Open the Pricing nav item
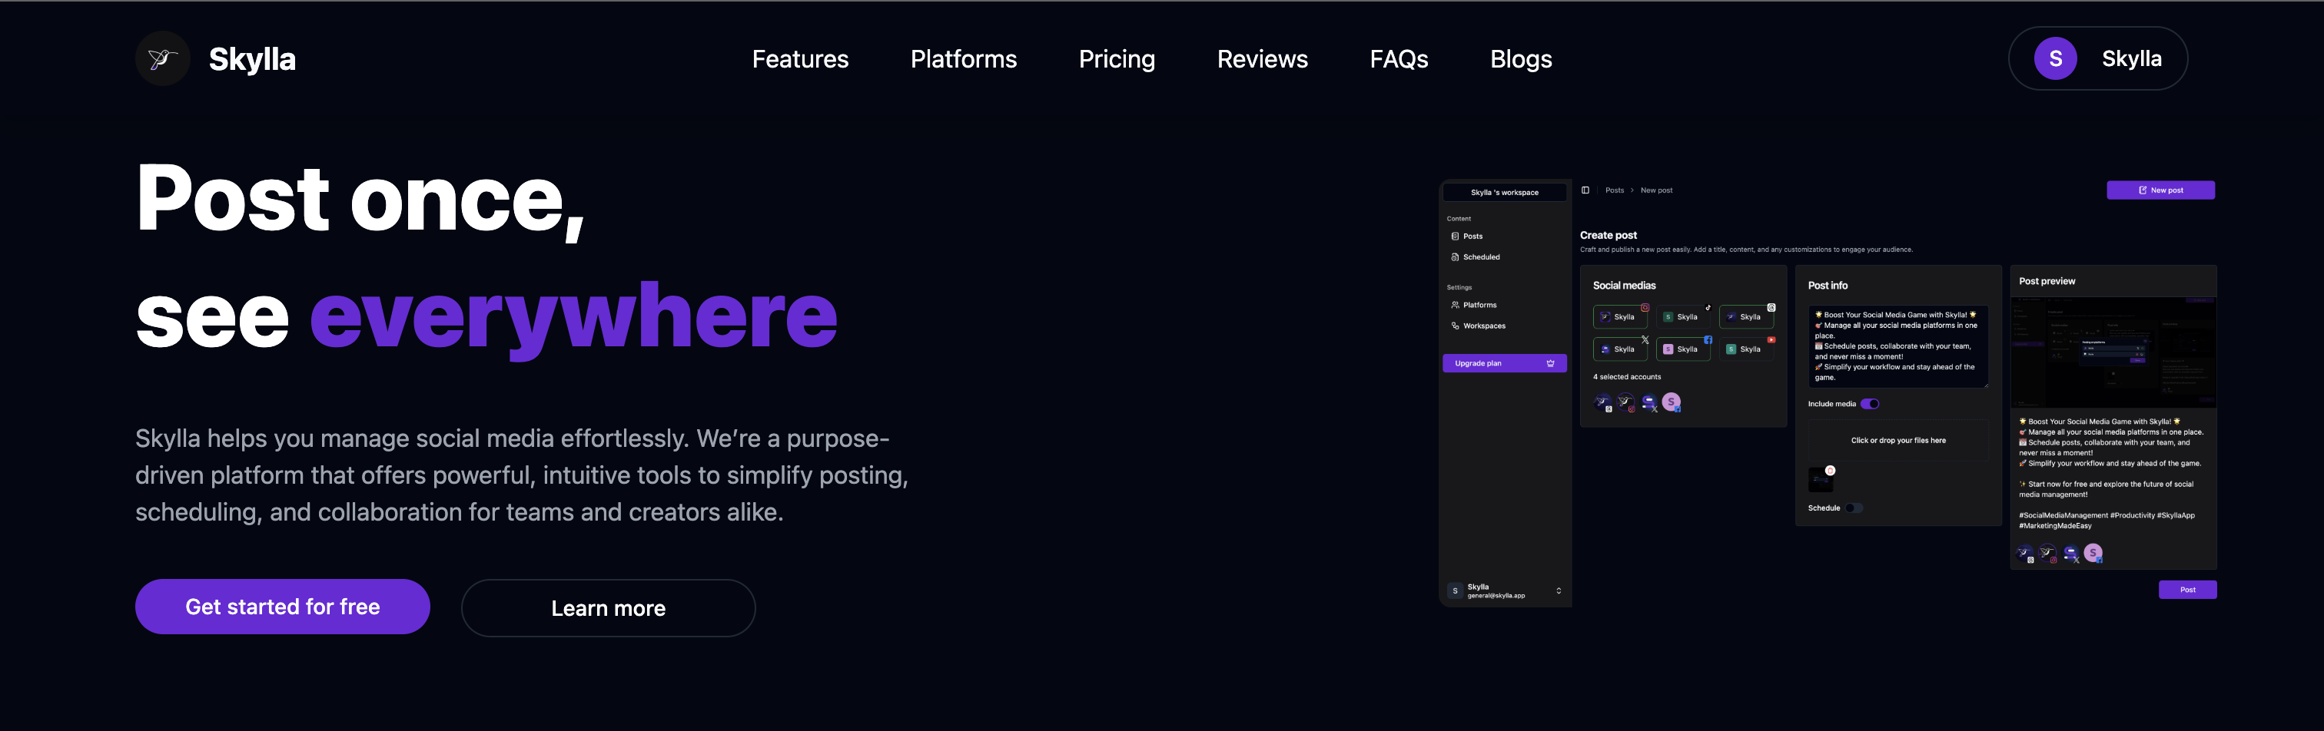Viewport: 2324px width, 731px height. pyautogui.click(x=1117, y=59)
